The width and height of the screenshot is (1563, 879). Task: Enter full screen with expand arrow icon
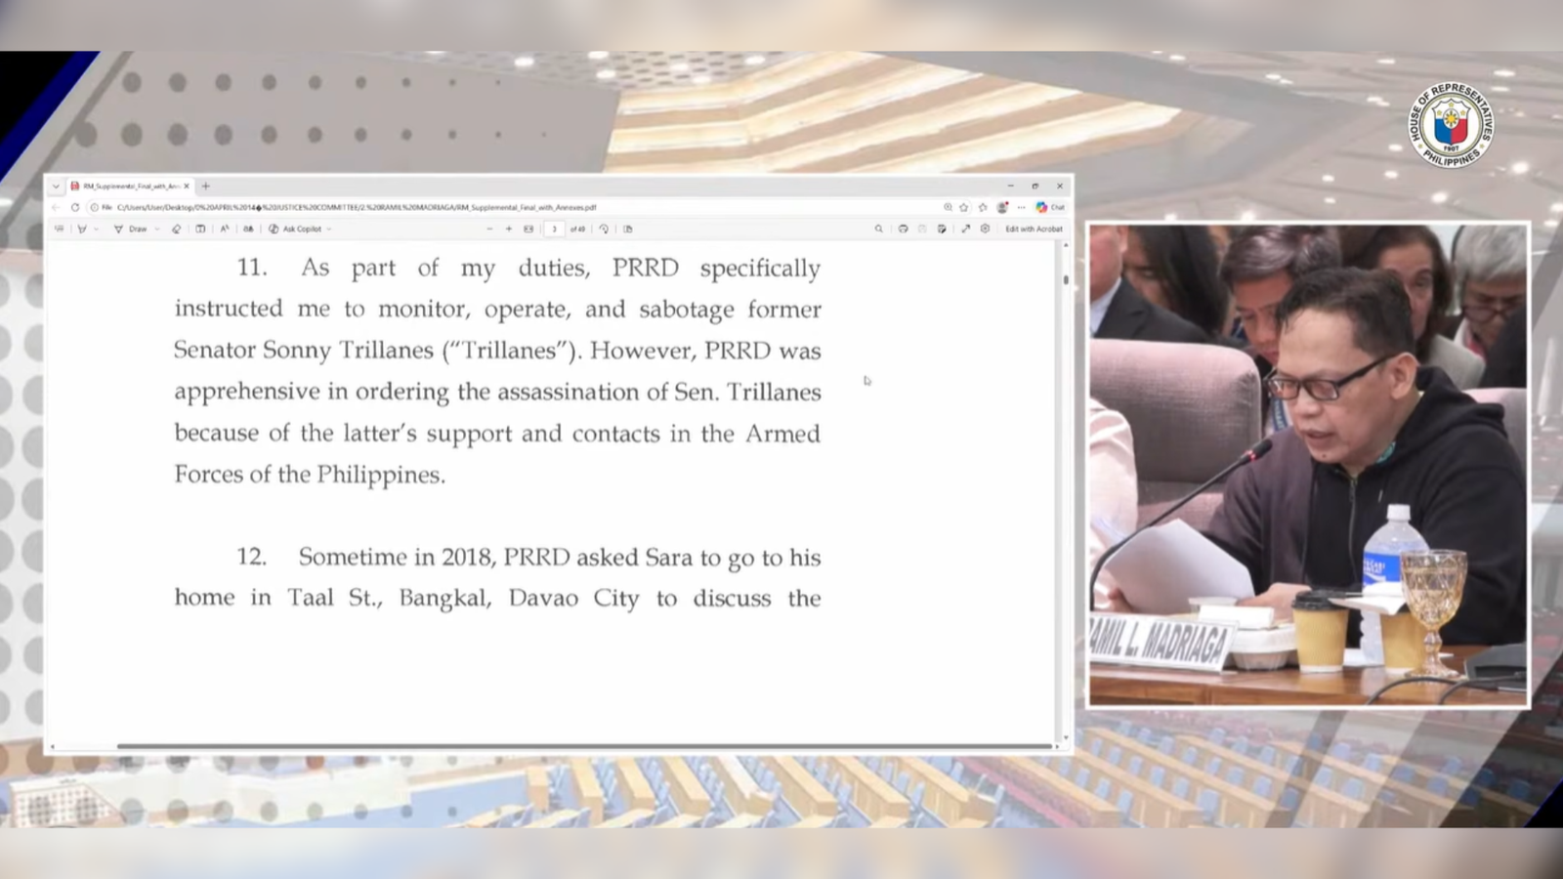965,229
